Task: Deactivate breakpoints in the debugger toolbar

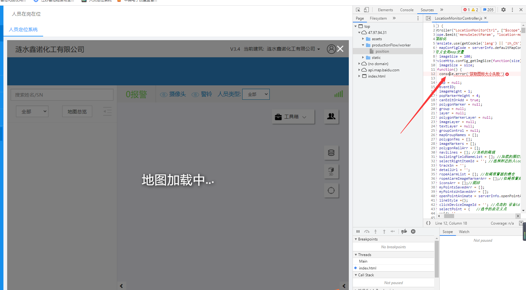Action: (404, 231)
